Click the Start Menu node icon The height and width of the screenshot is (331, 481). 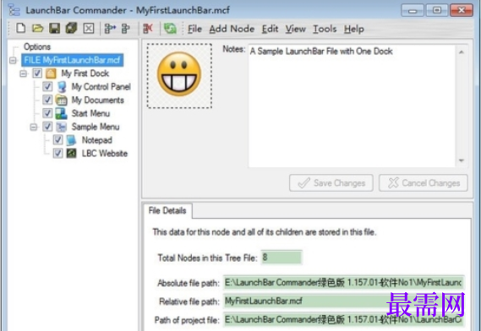click(x=61, y=113)
